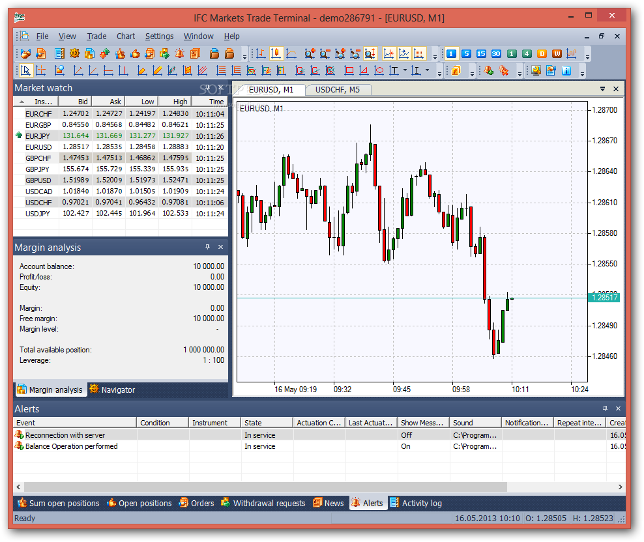Click the State column header in Alerts
Image resolution: width=644 pixels, height=542 pixels.
[267, 423]
